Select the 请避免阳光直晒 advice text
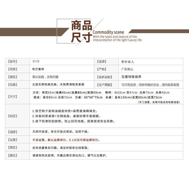 click(x=70, y=156)
